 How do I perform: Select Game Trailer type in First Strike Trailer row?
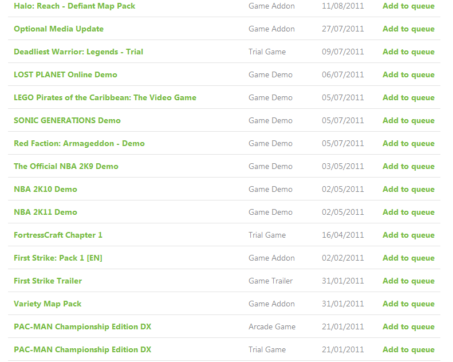click(271, 281)
